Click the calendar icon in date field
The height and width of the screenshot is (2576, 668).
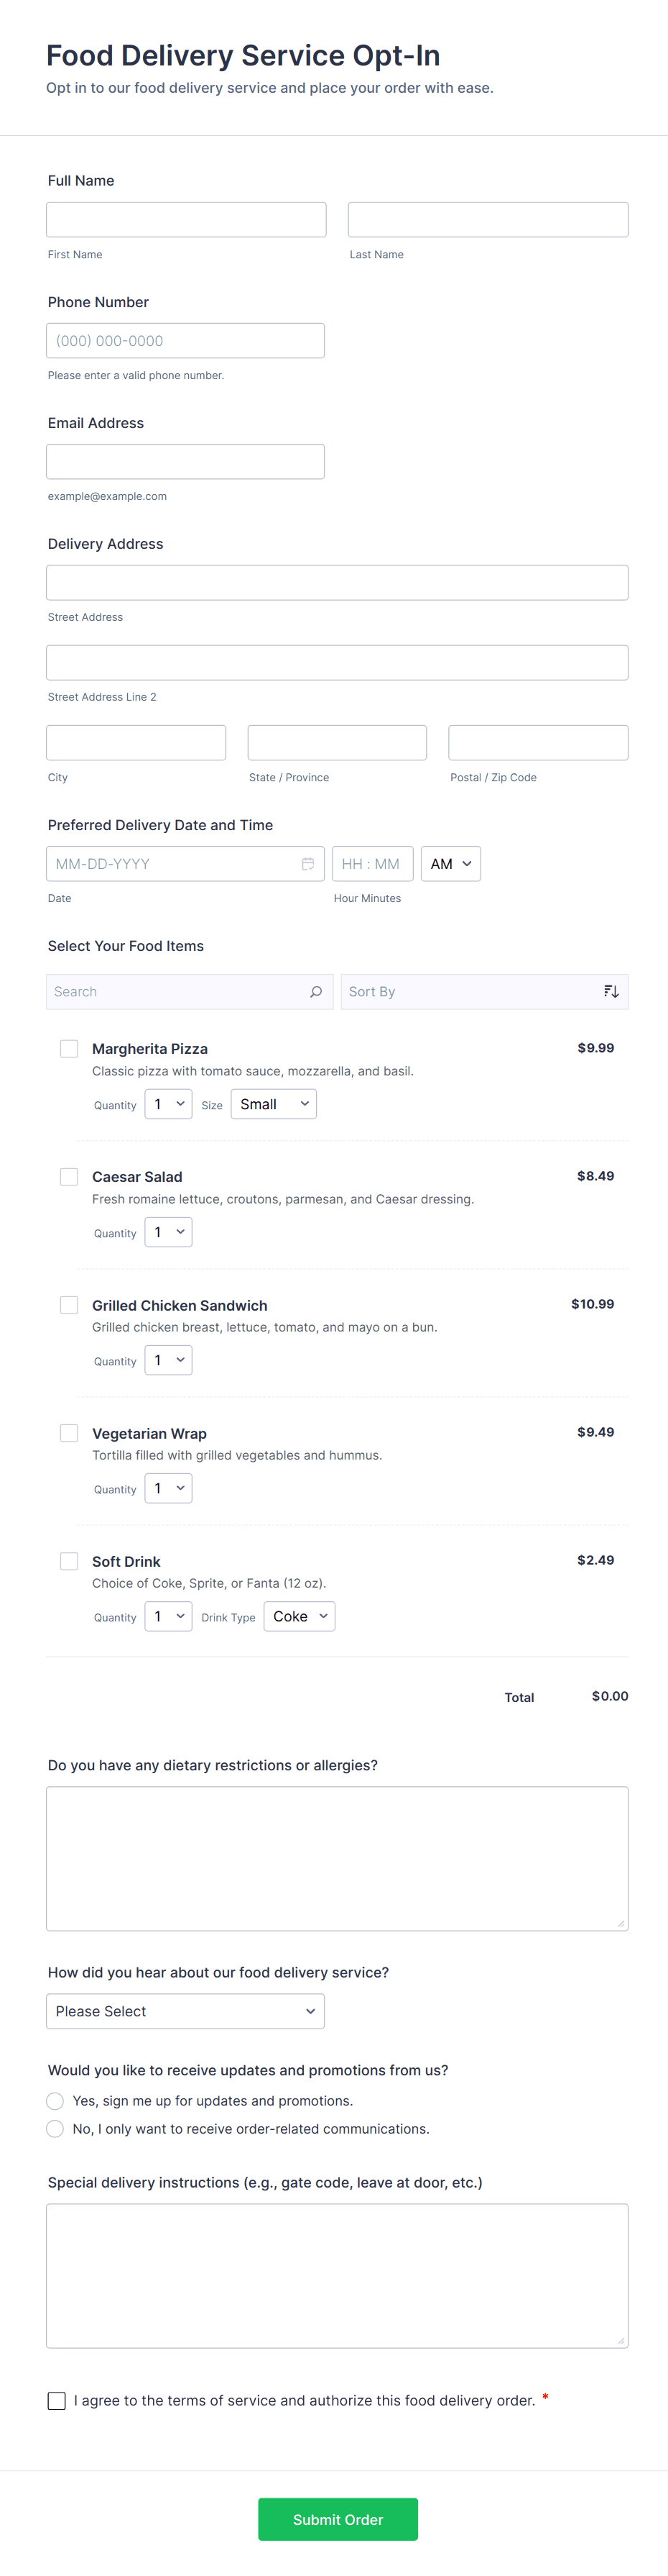307,864
